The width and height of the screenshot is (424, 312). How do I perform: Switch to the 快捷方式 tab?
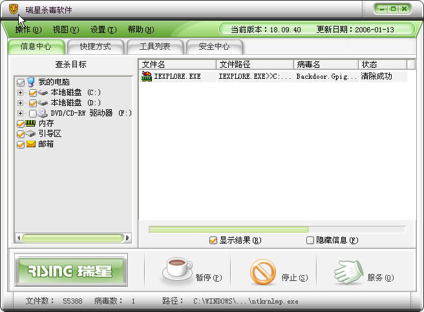pos(96,47)
